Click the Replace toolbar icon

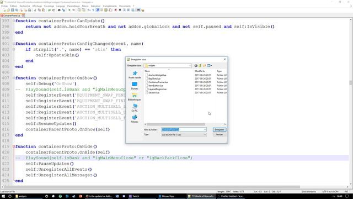pos(63,10)
